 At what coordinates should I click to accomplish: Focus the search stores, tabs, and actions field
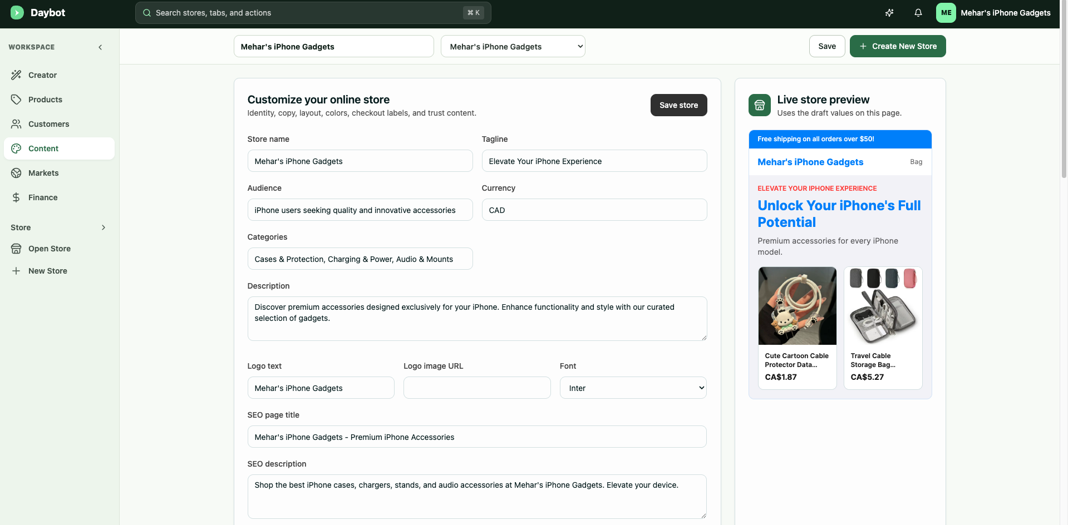pyautogui.click(x=313, y=13)
